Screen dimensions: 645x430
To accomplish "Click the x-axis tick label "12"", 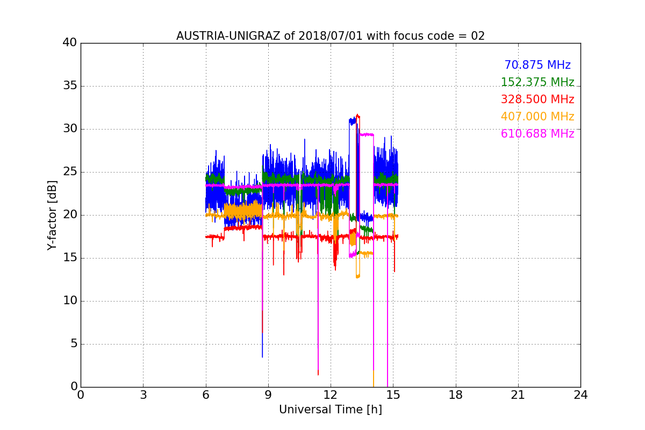I will (x=331, y=395).
